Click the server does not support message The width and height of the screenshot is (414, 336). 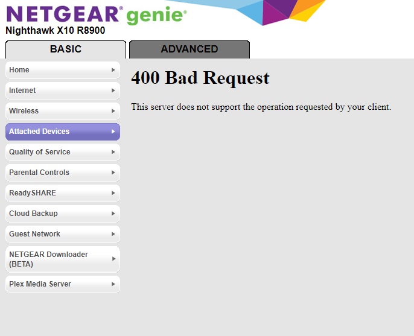click(x=261, y=107)
